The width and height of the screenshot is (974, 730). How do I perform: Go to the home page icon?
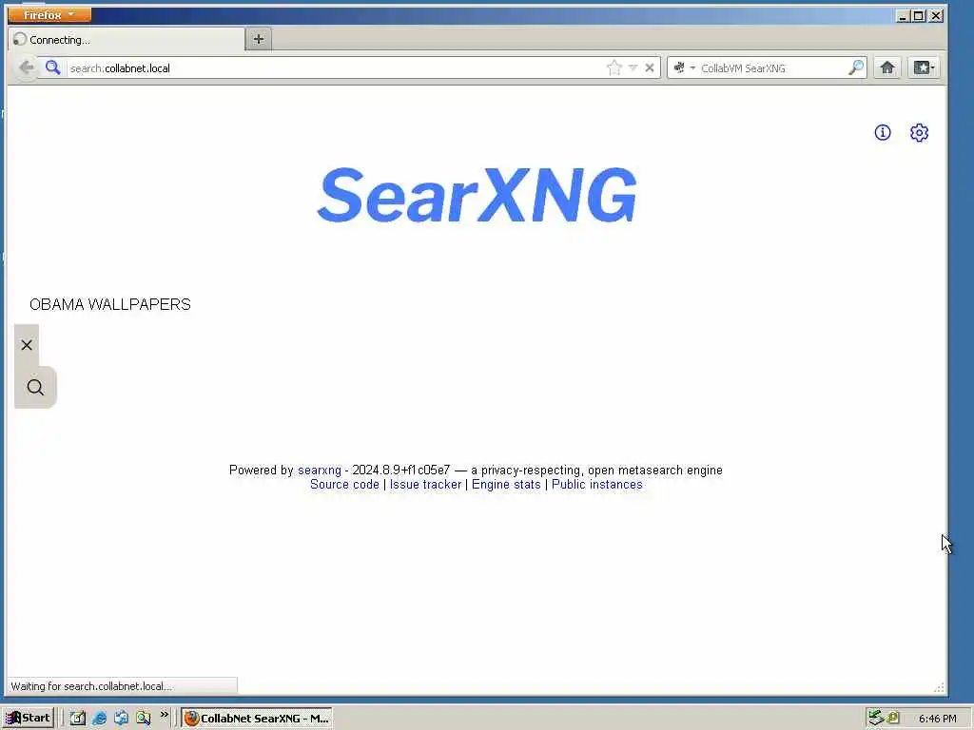coord(887,67)
